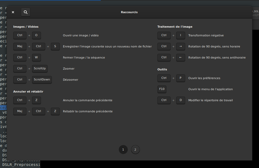The width and height of the screenshot is (259, 168).
Task: Click the 'Dézoomer' shortcut label
Action: (70, 80)
